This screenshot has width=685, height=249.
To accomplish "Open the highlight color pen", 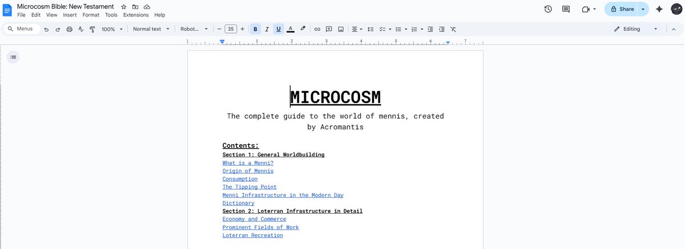I will pos(303,29).
